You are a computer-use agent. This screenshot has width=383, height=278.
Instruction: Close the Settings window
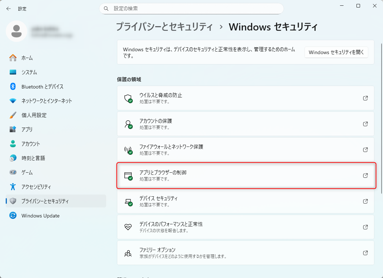pyautogui.click(x=374, y=6)
